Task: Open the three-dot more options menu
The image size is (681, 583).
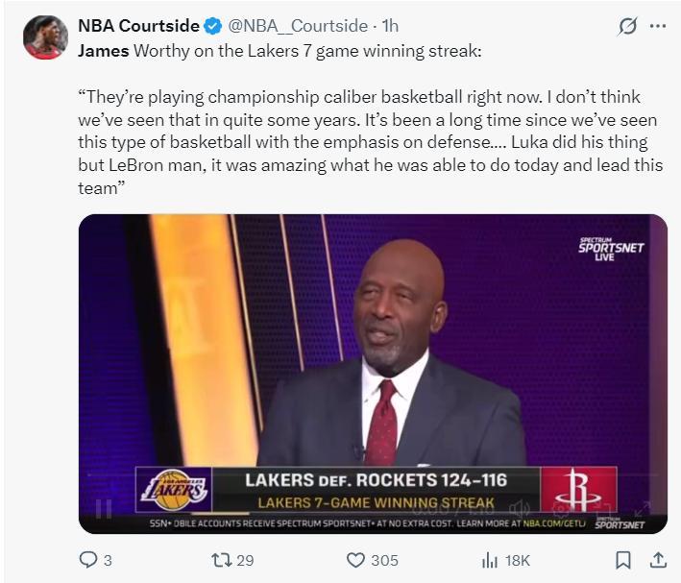Action: coord(658,26)
